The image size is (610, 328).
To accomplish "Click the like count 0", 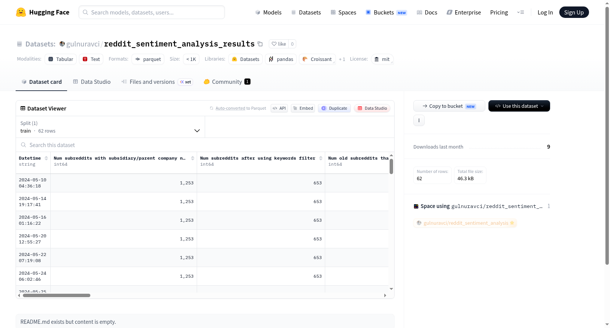I will (x=292, y=44).
